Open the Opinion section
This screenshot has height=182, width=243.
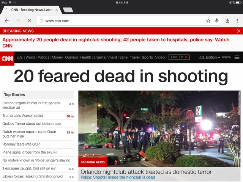[x=71, y=57]
